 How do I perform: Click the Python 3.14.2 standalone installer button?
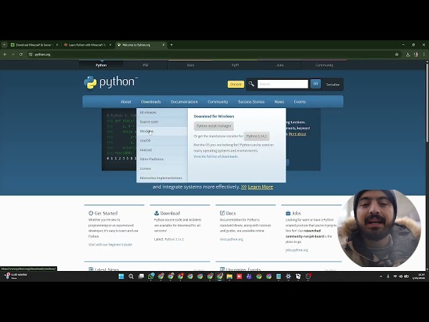(256, 136)
